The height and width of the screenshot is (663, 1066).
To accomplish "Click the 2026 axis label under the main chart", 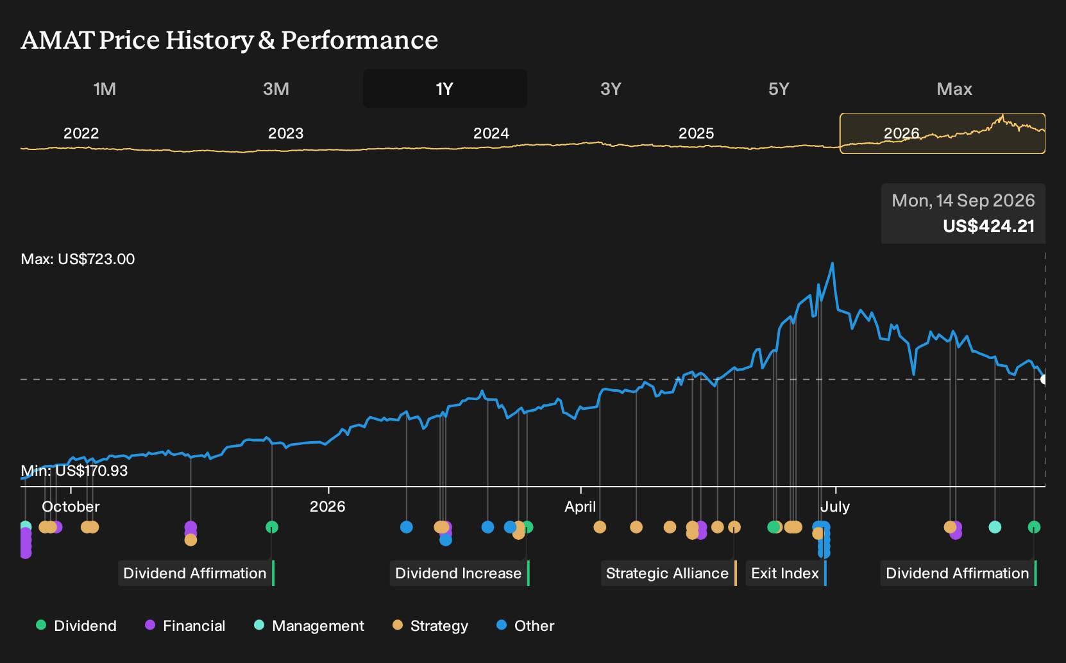I will [328, 507].
